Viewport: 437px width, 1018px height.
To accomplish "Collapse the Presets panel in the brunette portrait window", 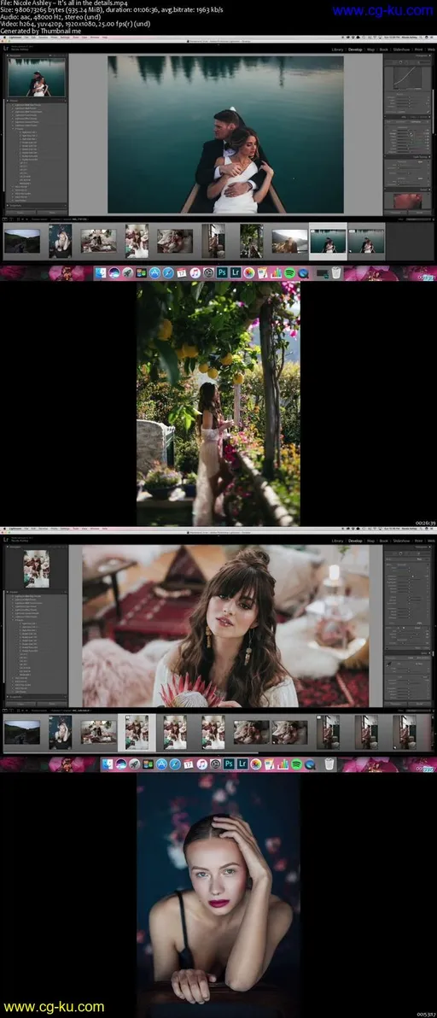I will 9,592.
